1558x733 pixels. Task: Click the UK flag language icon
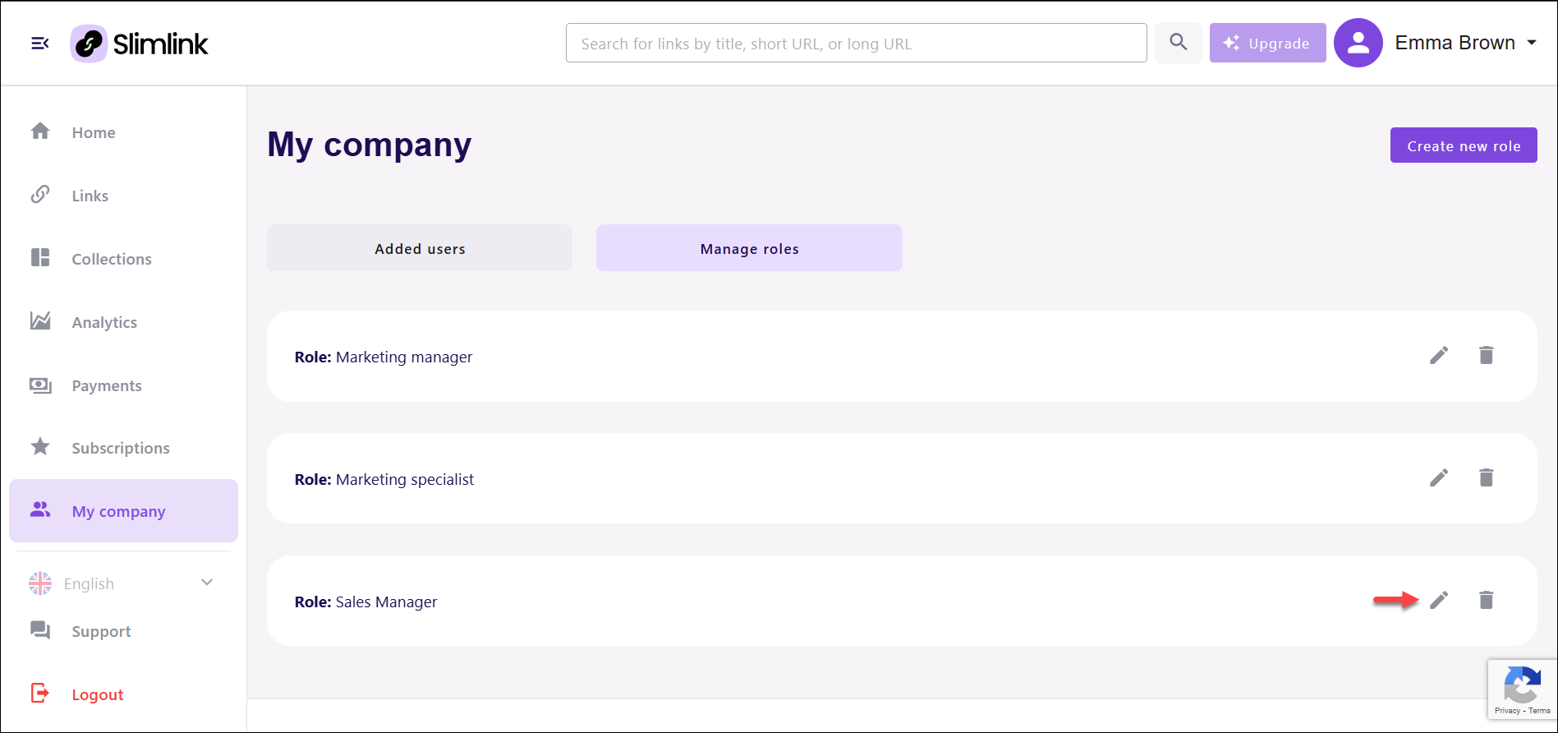40,583
